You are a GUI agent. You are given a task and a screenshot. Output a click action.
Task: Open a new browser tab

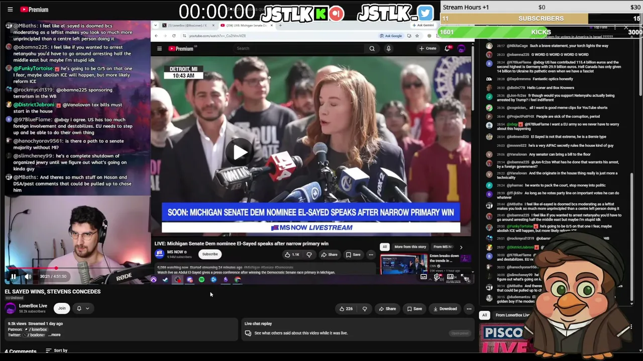(280, 25)
